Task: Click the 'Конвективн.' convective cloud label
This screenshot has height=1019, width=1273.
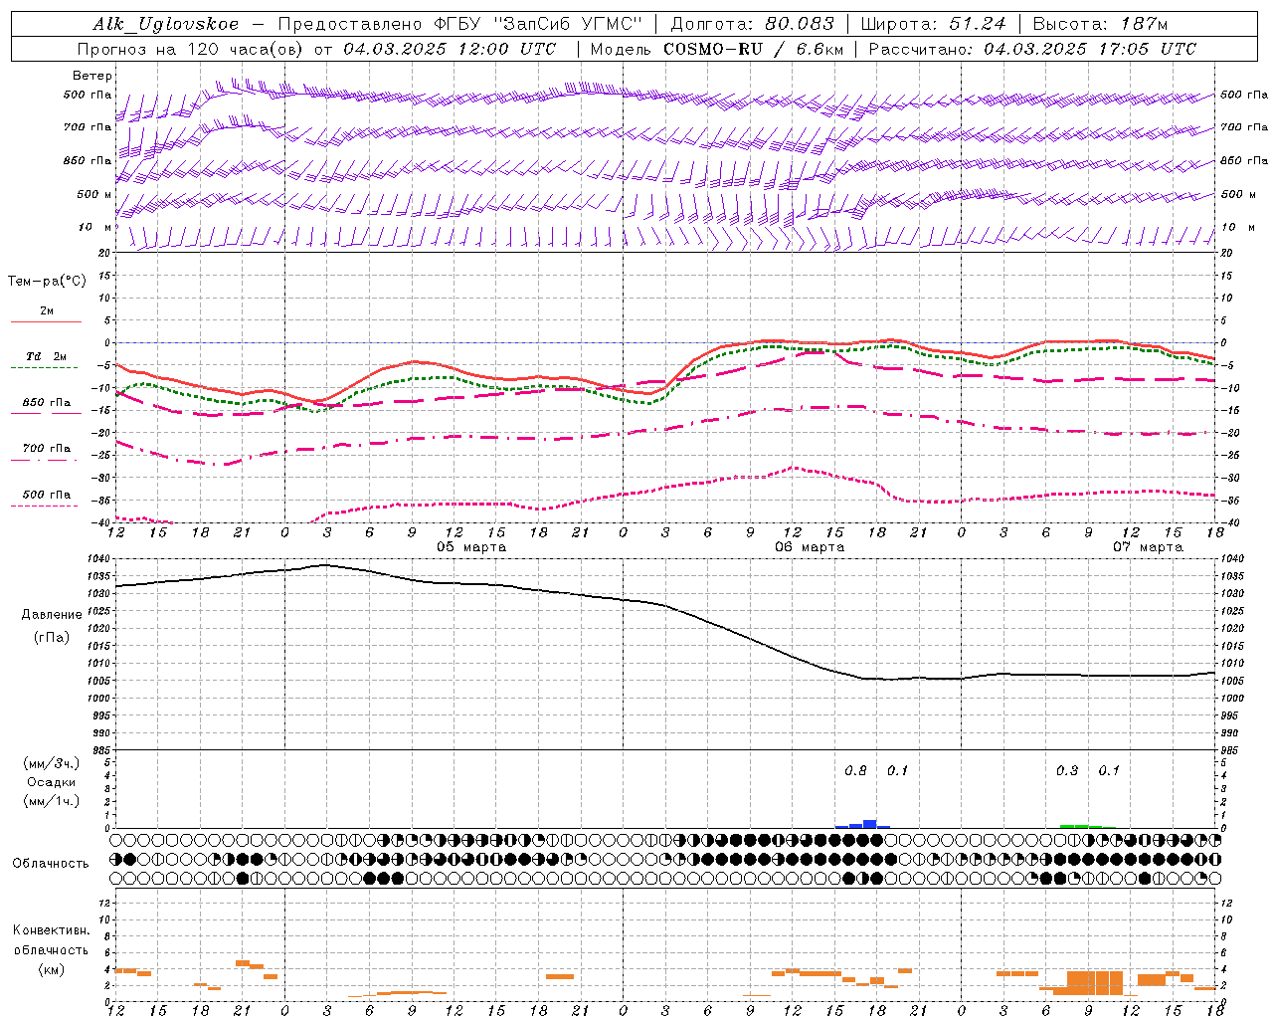Action: (51, 930)
